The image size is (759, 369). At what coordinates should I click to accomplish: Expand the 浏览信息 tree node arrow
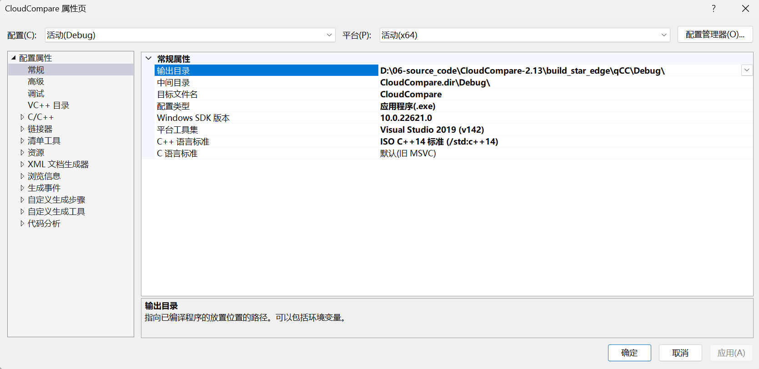pyautogui.click(x=22, y=176)
